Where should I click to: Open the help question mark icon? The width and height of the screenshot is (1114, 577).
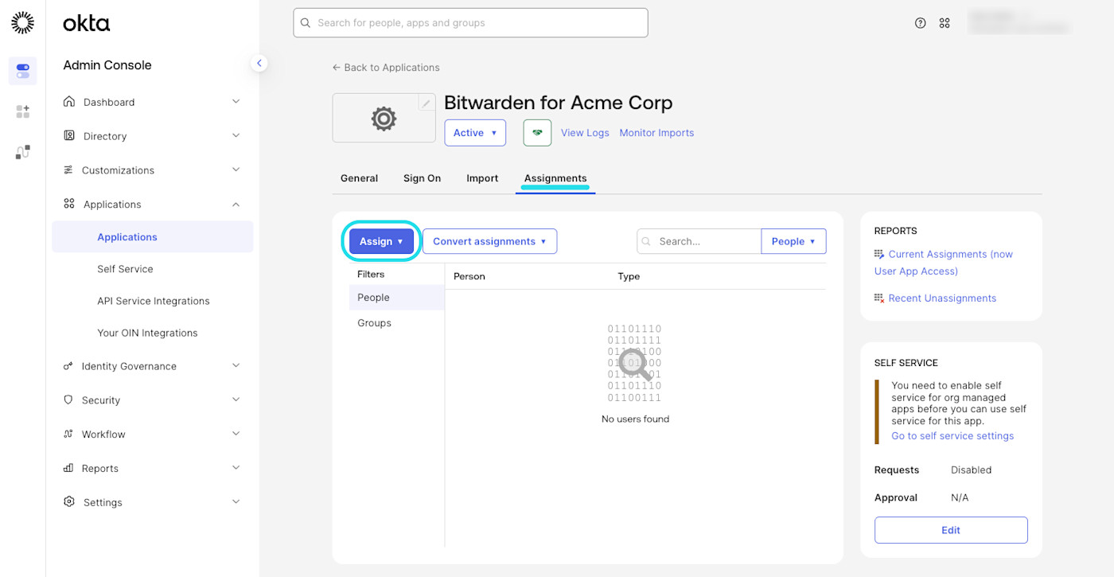point(920,23)
